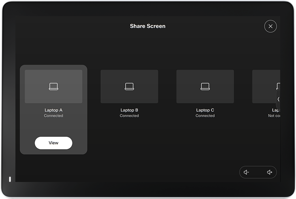Select the Laptop B computer icon

(129, 86)
